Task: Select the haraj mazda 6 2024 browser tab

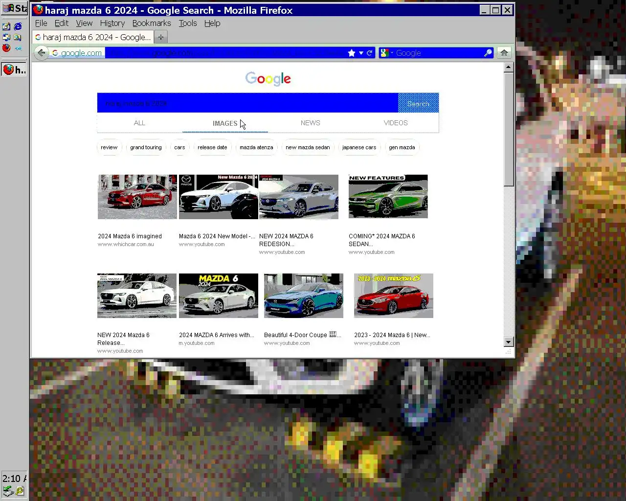Action: click(x=93, y=37)
